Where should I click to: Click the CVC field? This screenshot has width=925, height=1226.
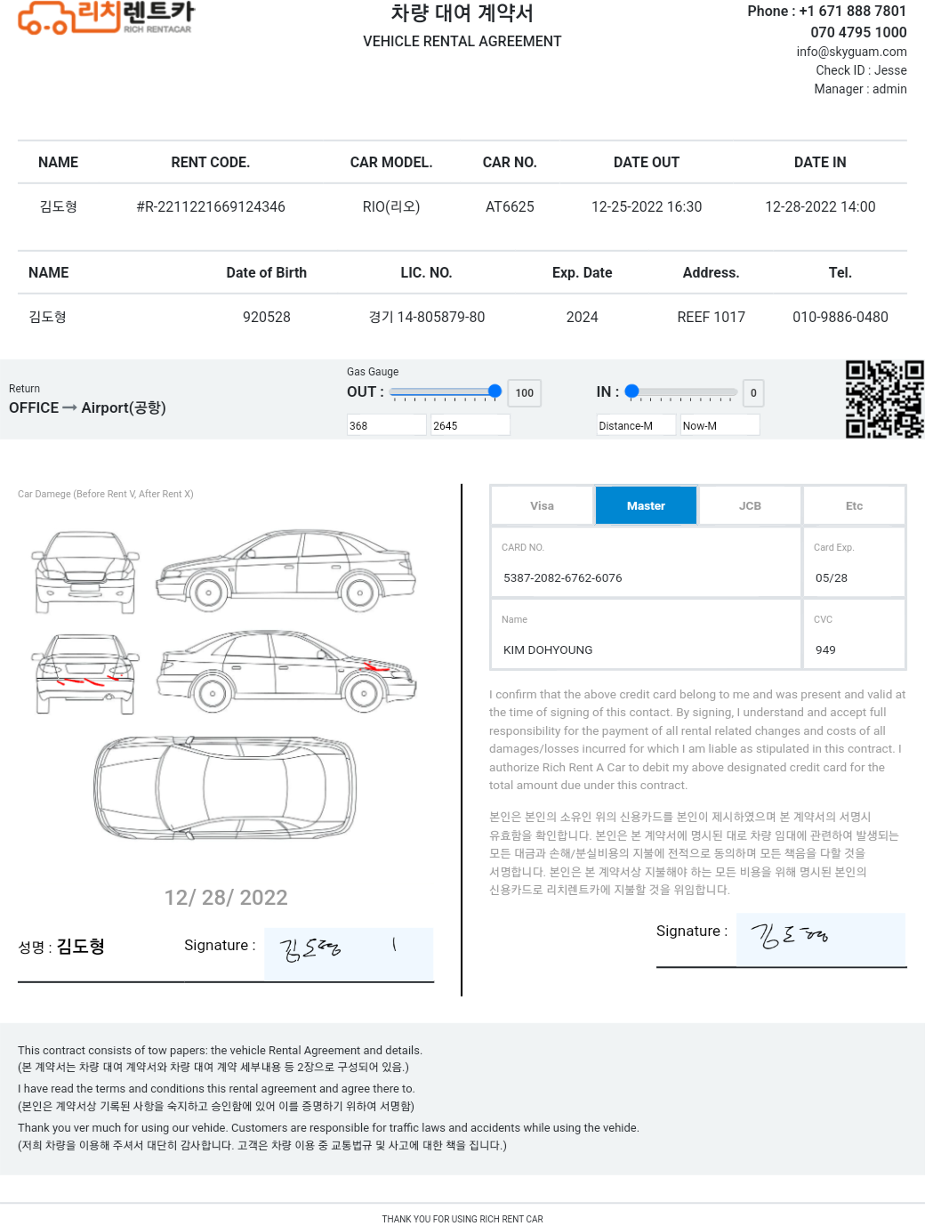tap(854, 634)
